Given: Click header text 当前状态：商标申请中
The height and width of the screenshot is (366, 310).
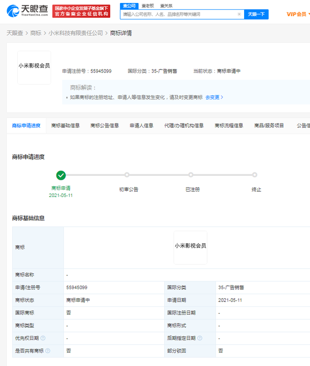Looking at the screenshot, I should tap(217, 71).
